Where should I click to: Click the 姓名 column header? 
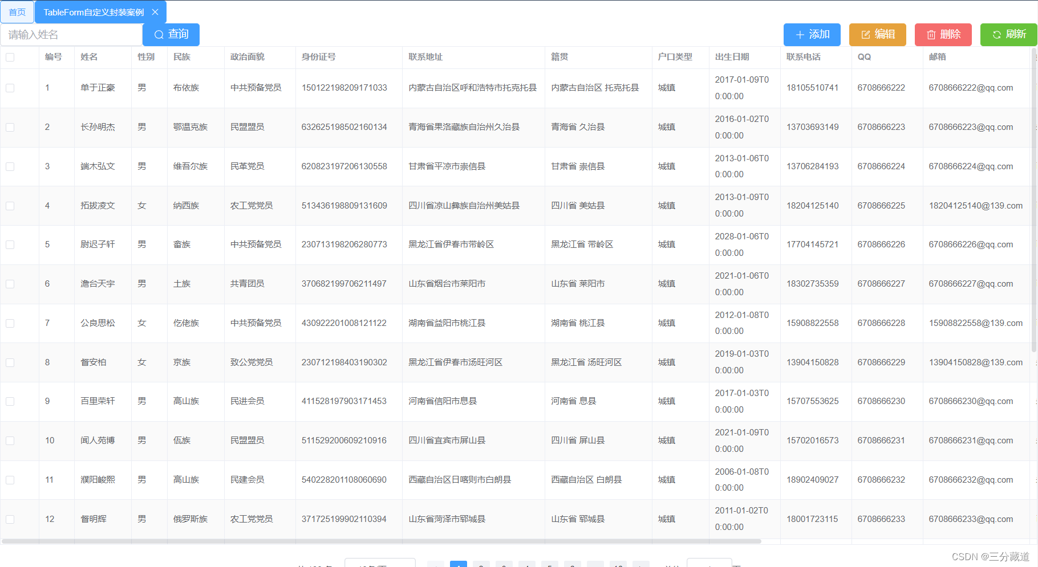(x=89, y=57)
